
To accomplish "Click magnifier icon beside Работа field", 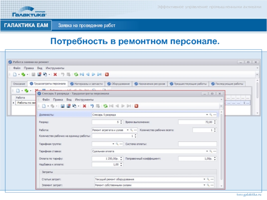I will 132,130.
